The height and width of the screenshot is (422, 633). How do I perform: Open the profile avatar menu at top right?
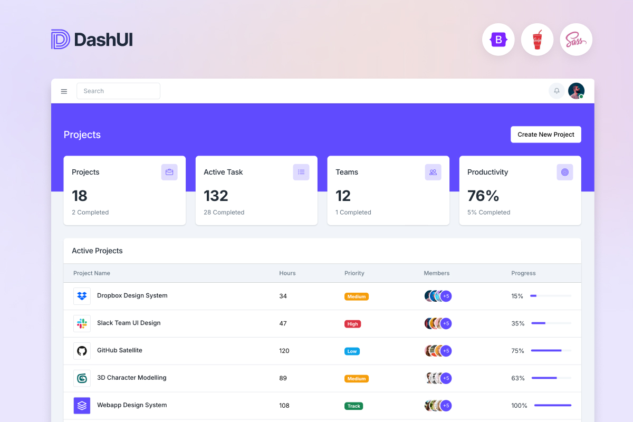tap(576, 91)
